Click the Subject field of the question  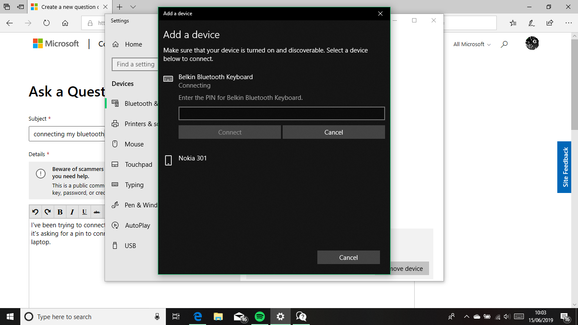point(67,134)
